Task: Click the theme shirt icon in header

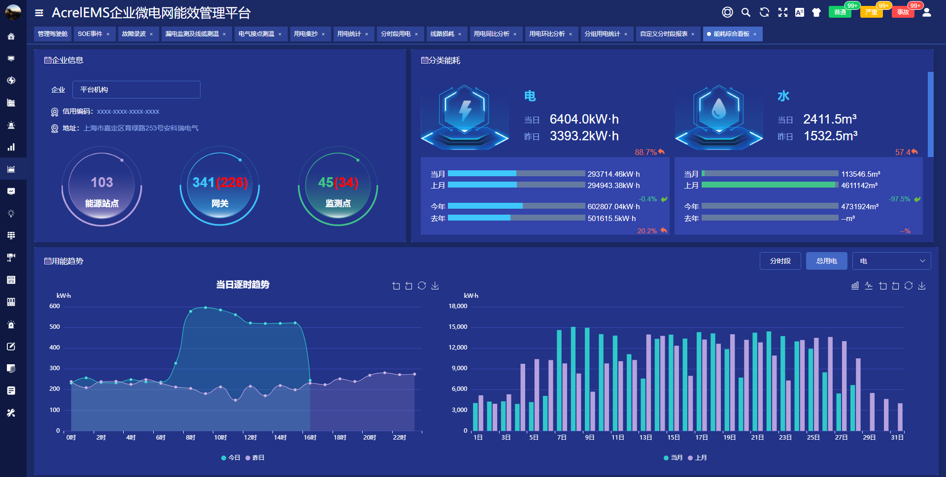Action: (816, 12)
